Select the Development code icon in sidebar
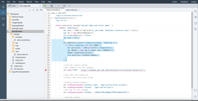The width and height of the screenshot is (198, 101). coord(3,13)
